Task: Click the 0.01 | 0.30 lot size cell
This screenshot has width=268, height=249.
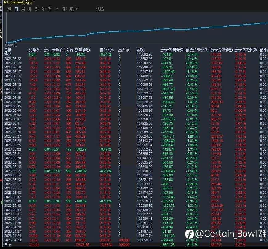Action: [x=52, y=201]
